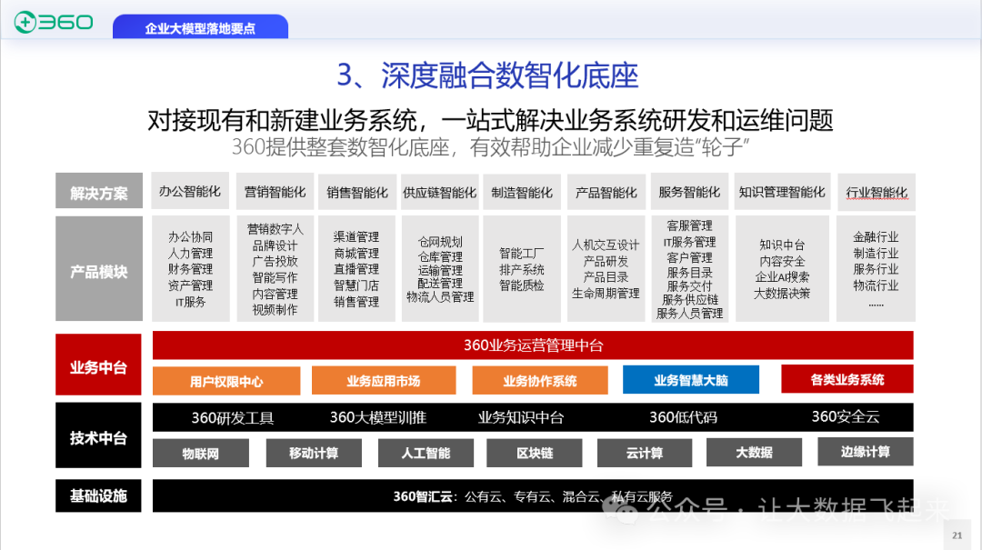
Task: Click the gray 移动计算 block
Action: click(314, 453)
